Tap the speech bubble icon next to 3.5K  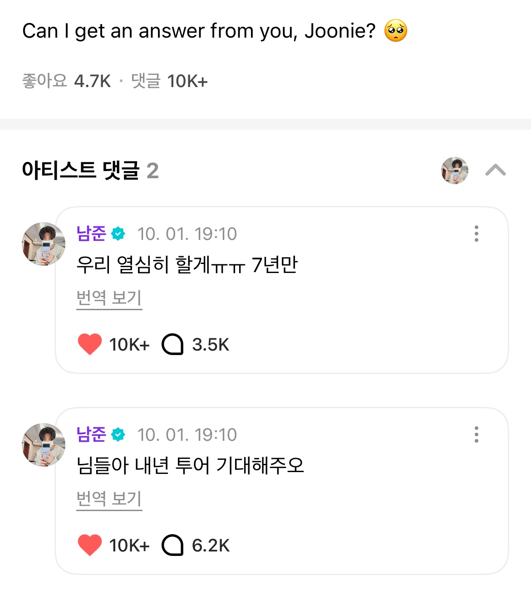pyautogui.click(x=172, y=345)
